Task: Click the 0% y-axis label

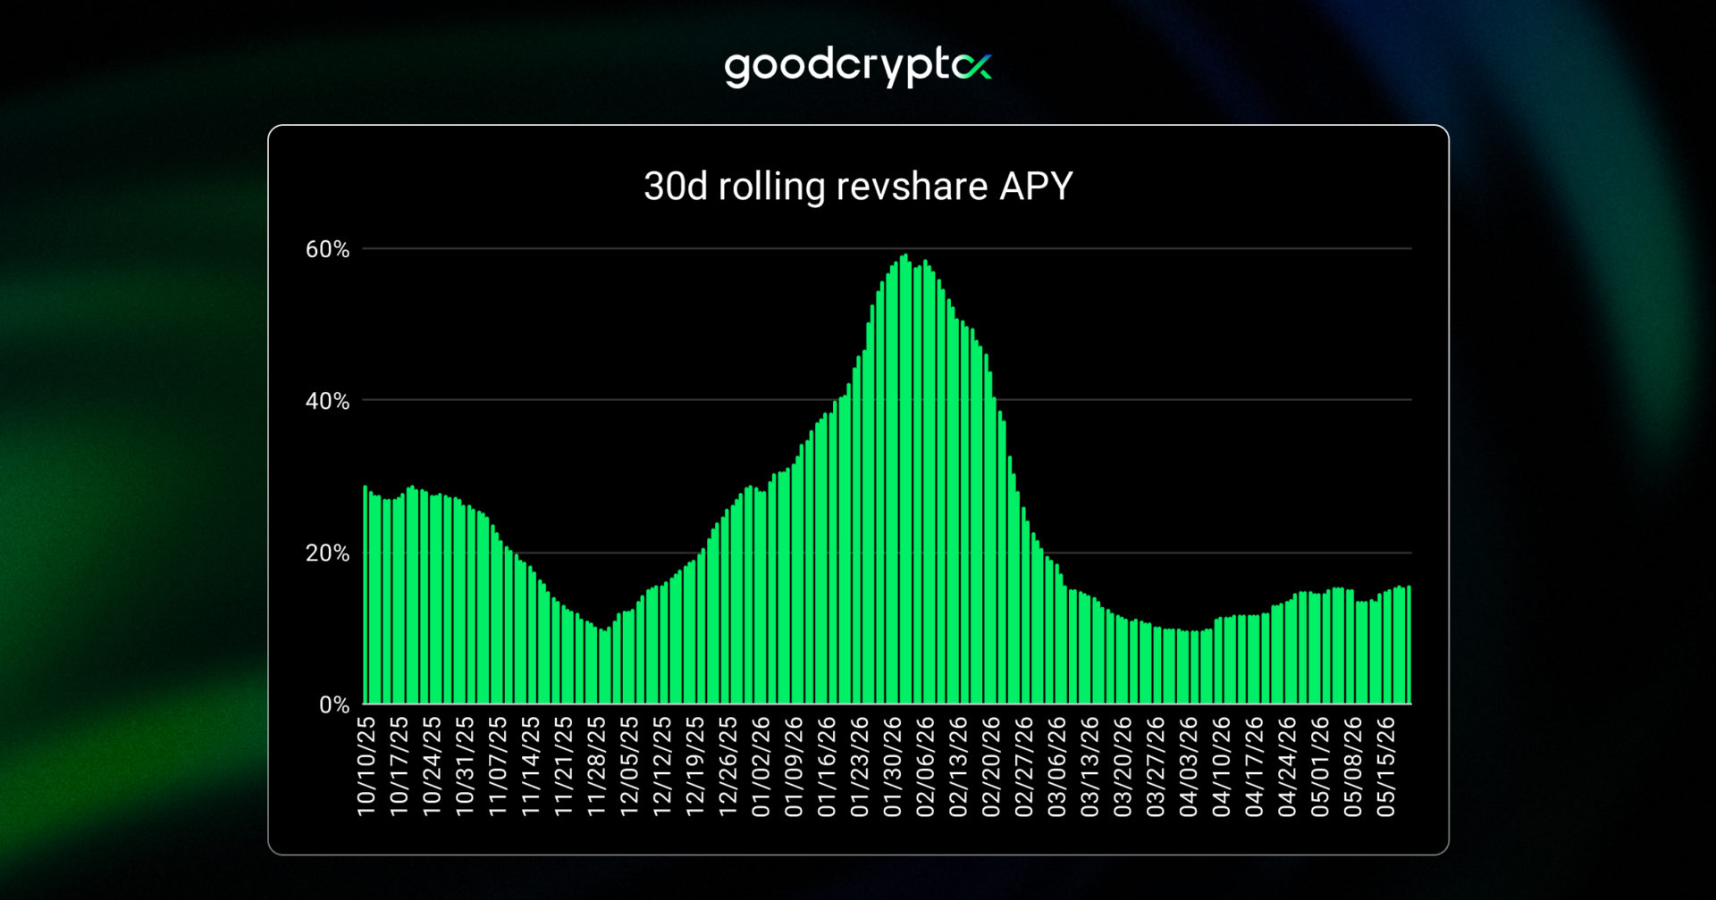Action: pos(334,704)
